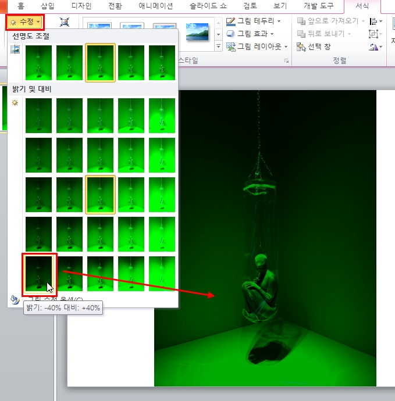This screenshot has width=395, height=401.
Task: Open the 슬라이드 쇼 tab
Action: 208,6
